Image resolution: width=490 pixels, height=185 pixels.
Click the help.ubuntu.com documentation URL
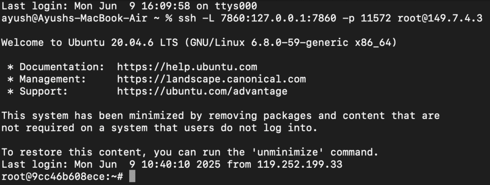tap(187, 67)
